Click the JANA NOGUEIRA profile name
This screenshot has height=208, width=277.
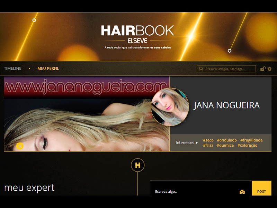point(227,105)
